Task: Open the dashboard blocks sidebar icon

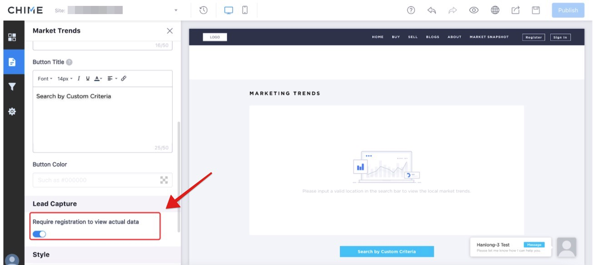Action: (x=12, y=37)
